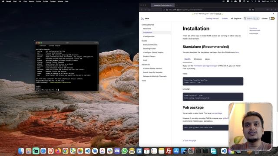Open Configure Global Version sidebar item
278x156 pixels.
coord(153,52)
